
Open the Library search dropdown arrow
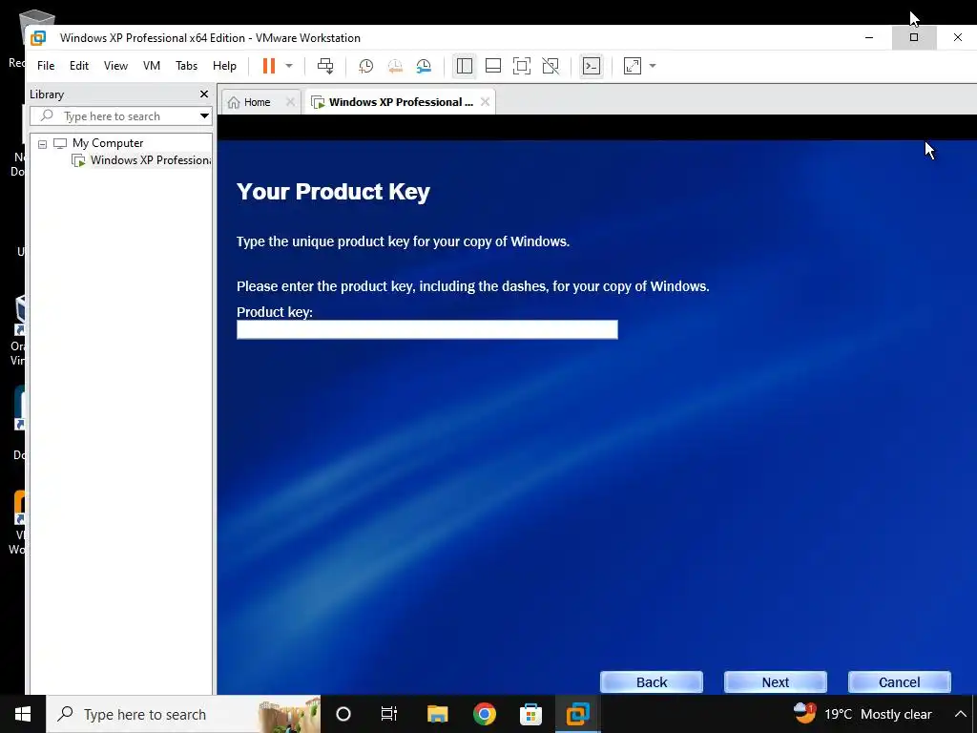click(x=204, y=115)
